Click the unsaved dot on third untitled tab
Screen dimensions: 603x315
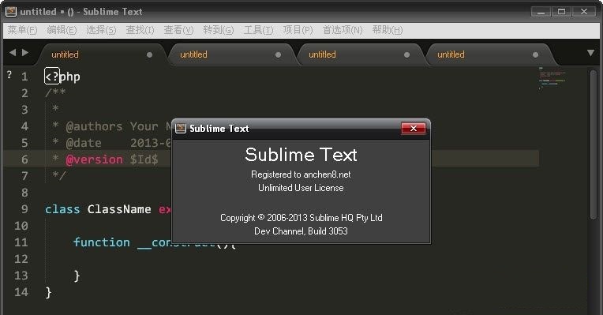click(x=407, y=55)
